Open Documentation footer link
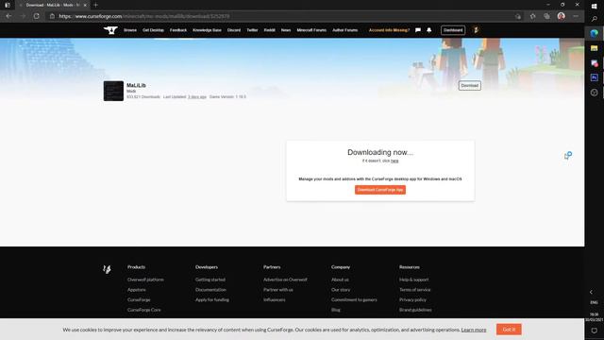 (x=210, y=290)
